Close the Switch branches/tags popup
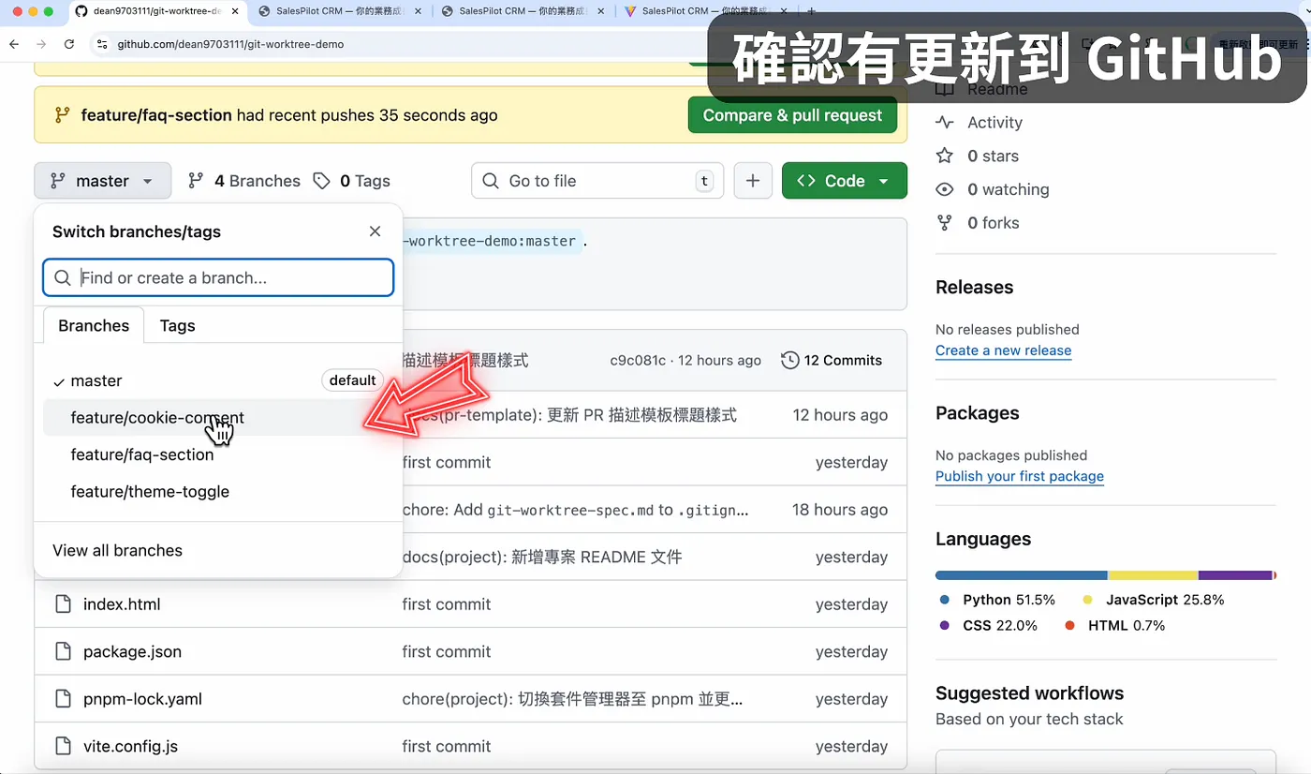This screenshot has width=1311, height=774. [375, 231]
